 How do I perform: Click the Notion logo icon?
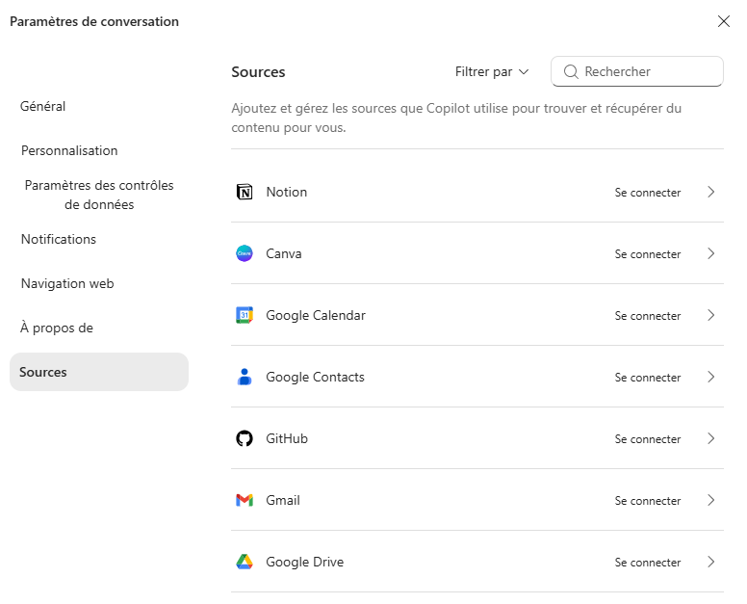(245, 192)
